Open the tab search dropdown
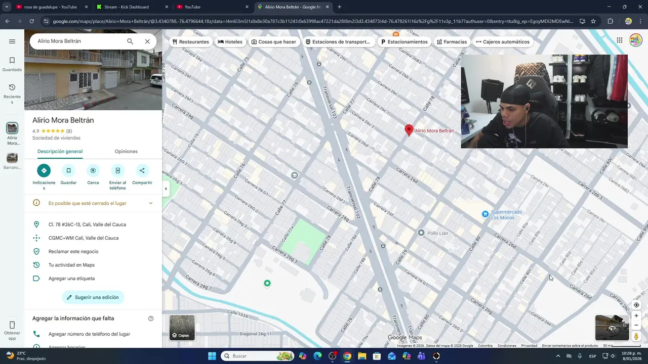The width and height of the screenshot is (648, 364). coord(7,7)
